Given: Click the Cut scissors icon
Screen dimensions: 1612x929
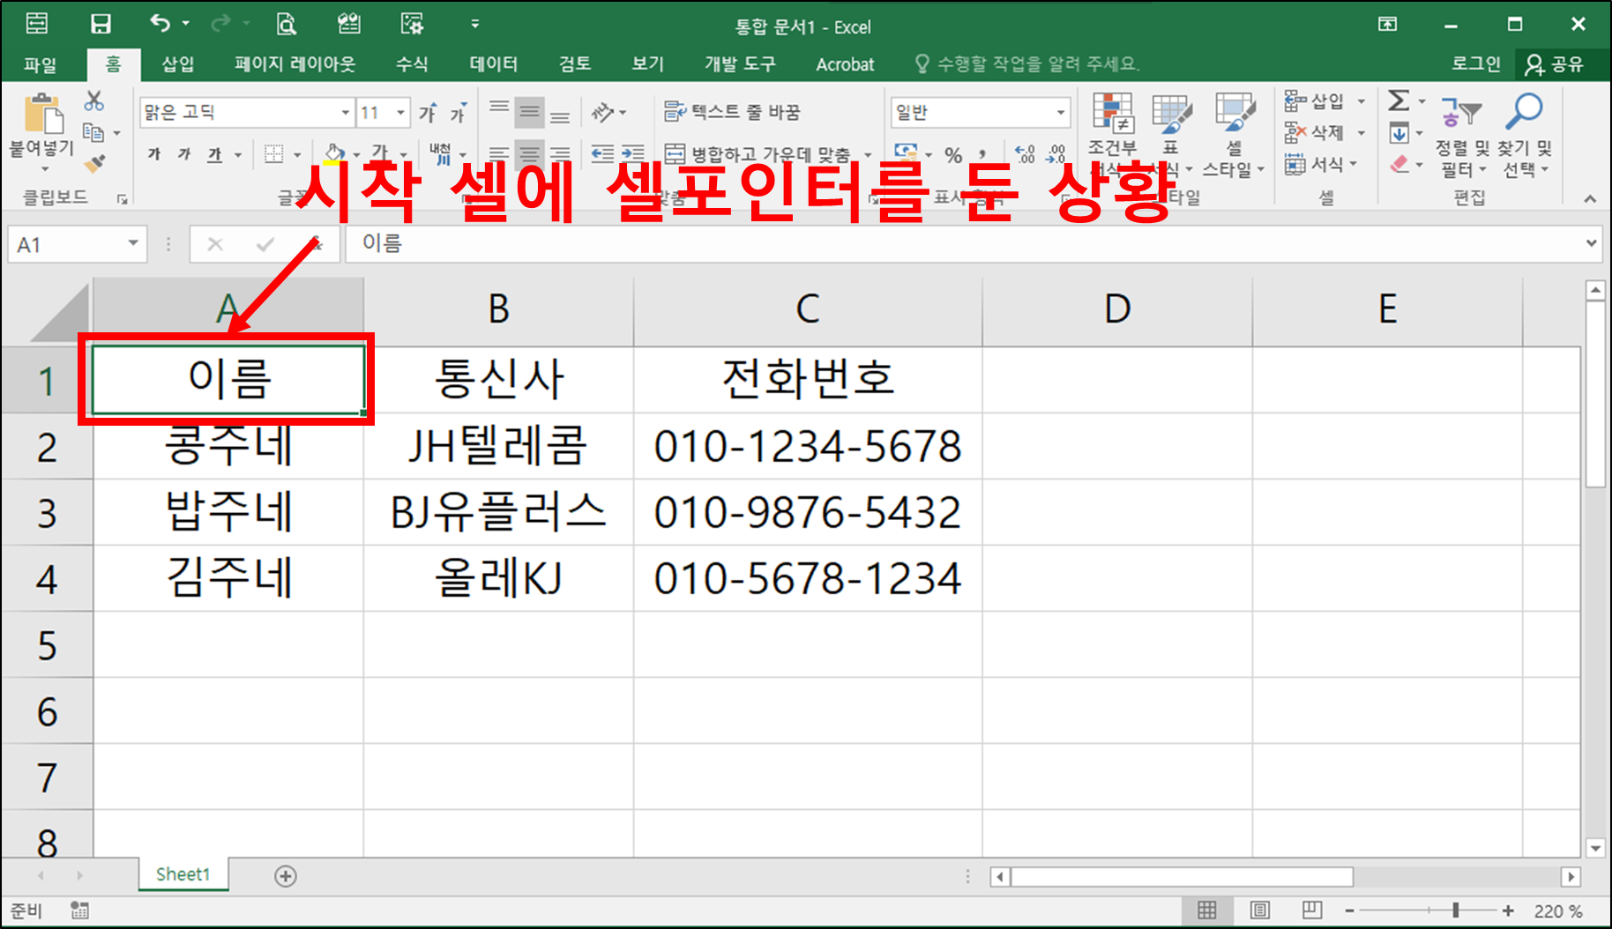Looking at the screenshot, I should 93,101.
